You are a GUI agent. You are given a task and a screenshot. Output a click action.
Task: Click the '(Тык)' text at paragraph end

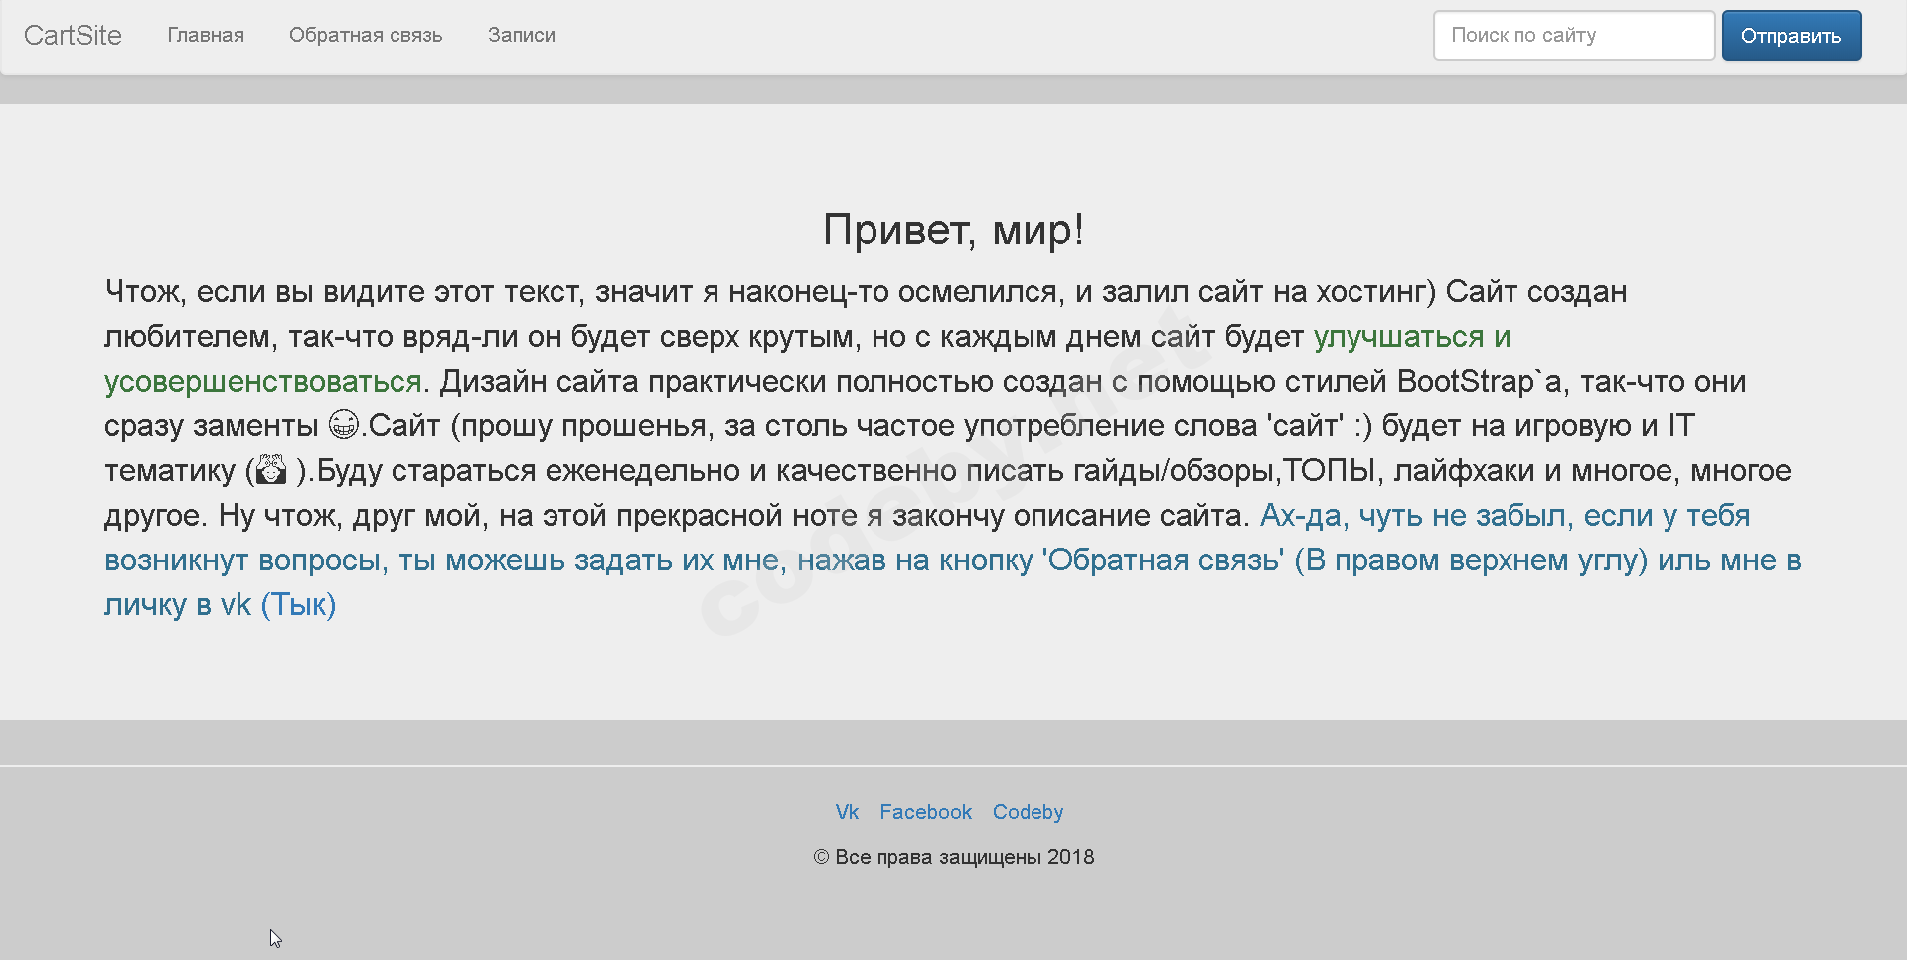pyautogui.click(x=298, y=605)
